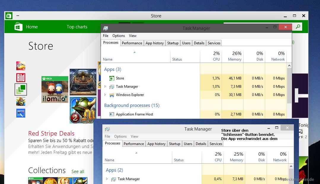This screenshot has height=184, width=320.
Task: Sort by Network column in upper Task Manager
Action: coord(276,56)
